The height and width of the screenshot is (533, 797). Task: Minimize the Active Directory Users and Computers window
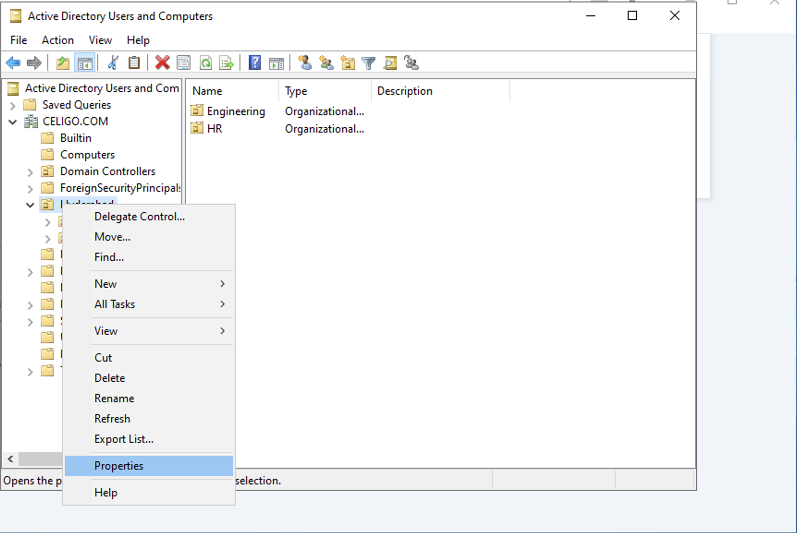pyautogui.click(x=591, y=16)
